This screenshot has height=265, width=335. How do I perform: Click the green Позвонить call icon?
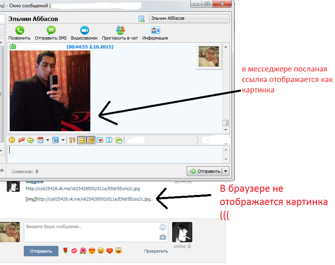[19, 30]
